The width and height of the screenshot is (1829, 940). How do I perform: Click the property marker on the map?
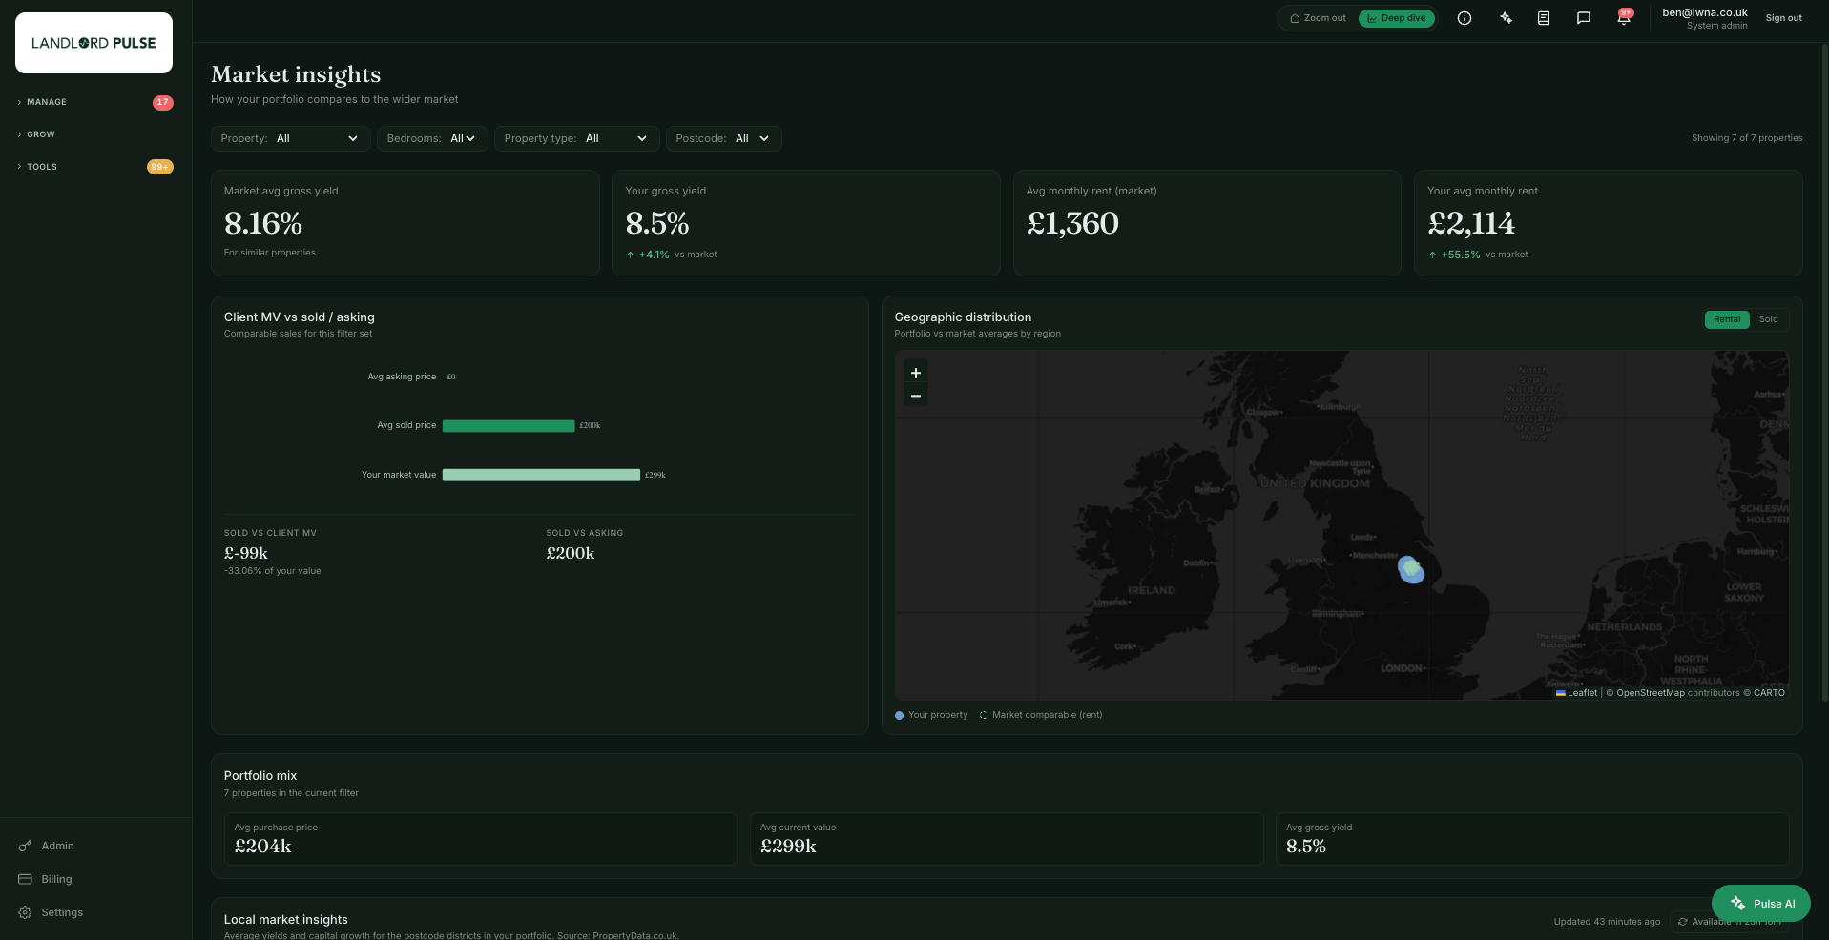1411,570
